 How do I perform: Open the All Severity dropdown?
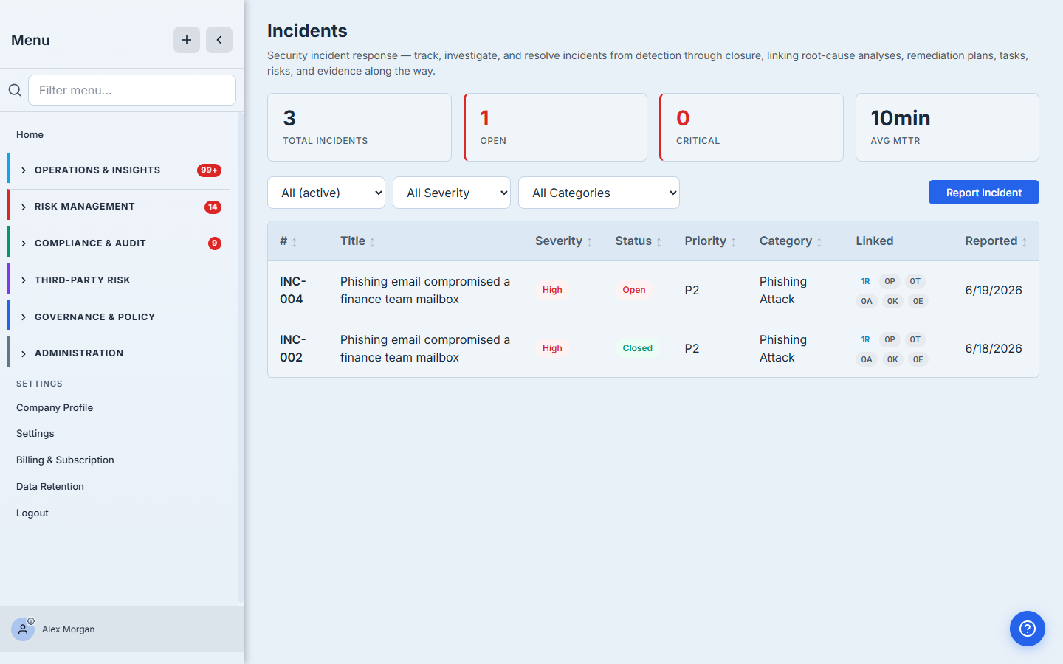(x=452, y=193)
